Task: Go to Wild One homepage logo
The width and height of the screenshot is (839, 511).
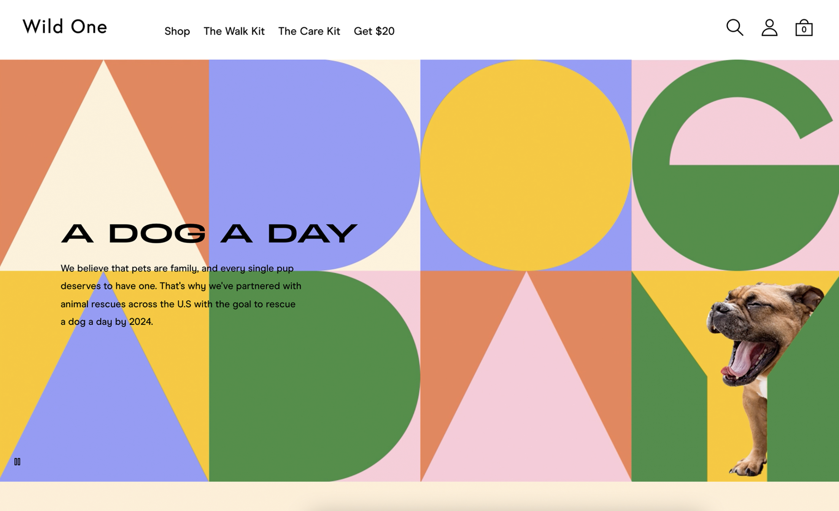Action: coord(65,27)
